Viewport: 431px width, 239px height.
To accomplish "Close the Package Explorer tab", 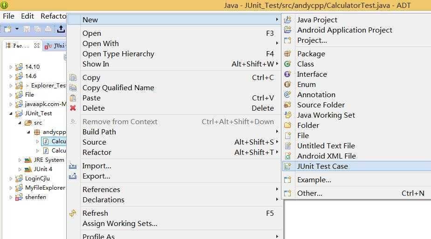I will click(x=37, y=46).
